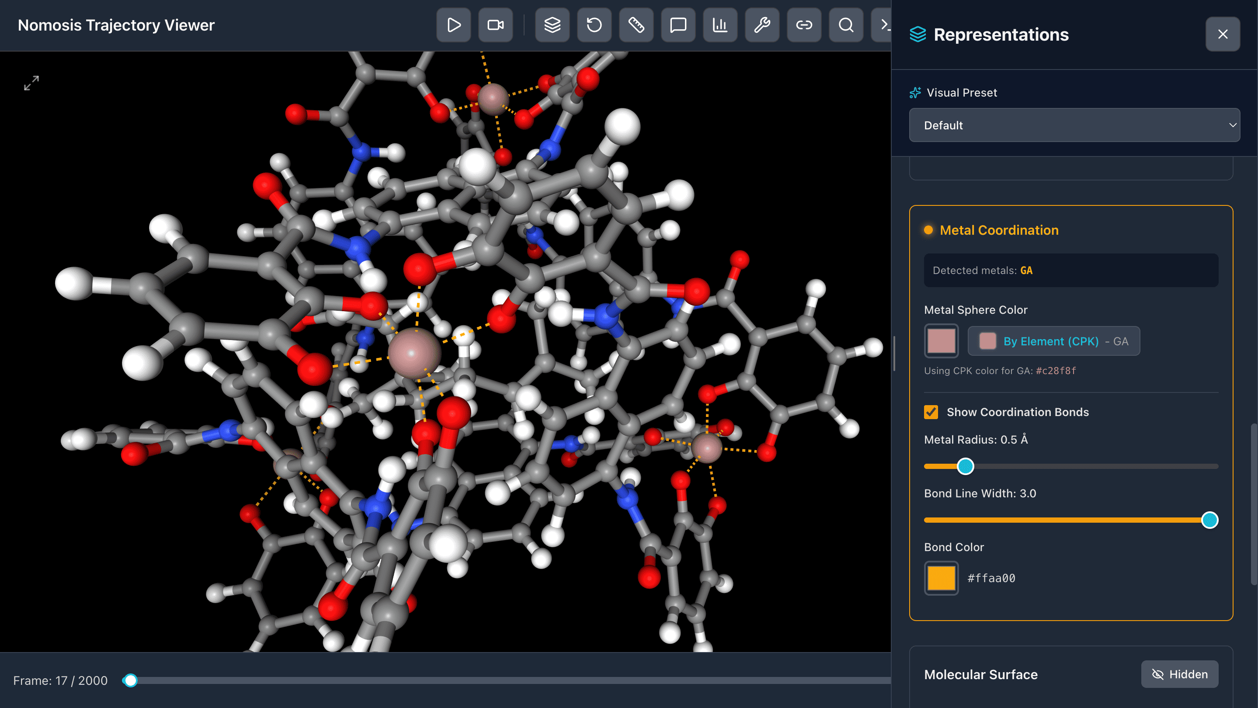Open the annotation comment bubble icon
Screen dimensions: 1258x708
(x=678, y=25)
